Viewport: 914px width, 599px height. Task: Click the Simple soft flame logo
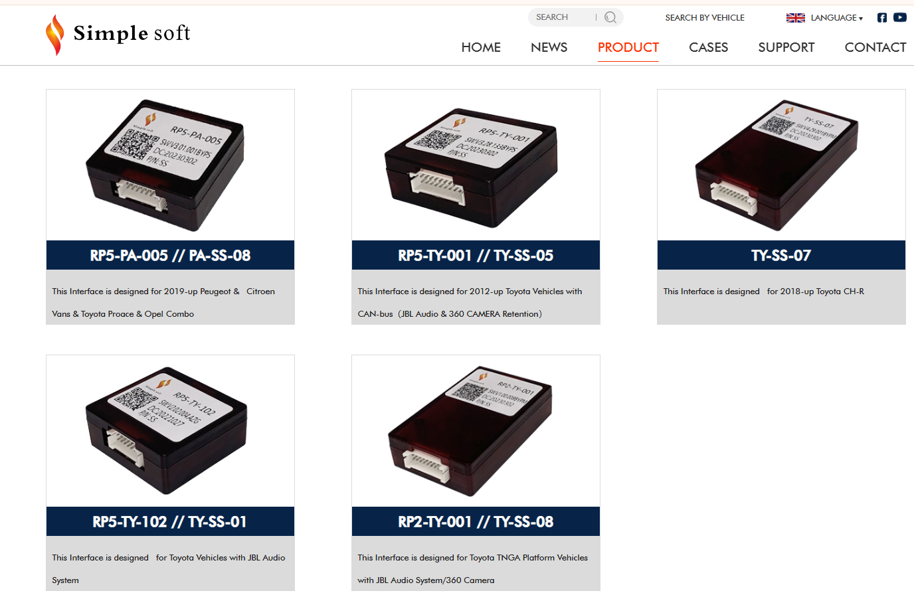(54, 35)
